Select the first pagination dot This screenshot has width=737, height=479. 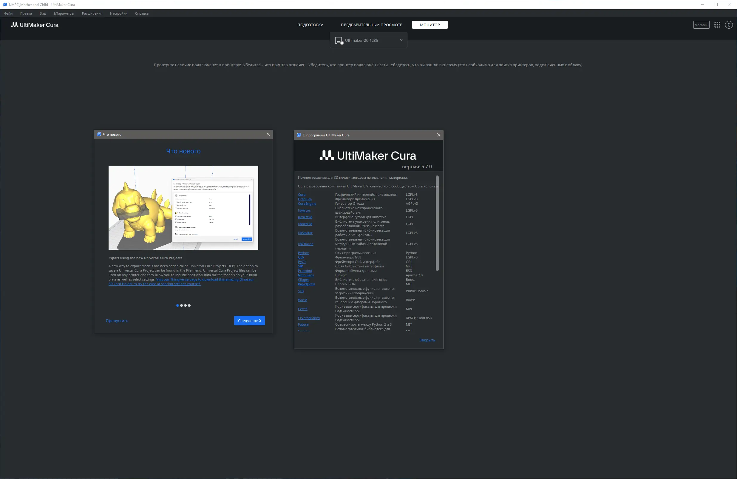pos(177,306)
